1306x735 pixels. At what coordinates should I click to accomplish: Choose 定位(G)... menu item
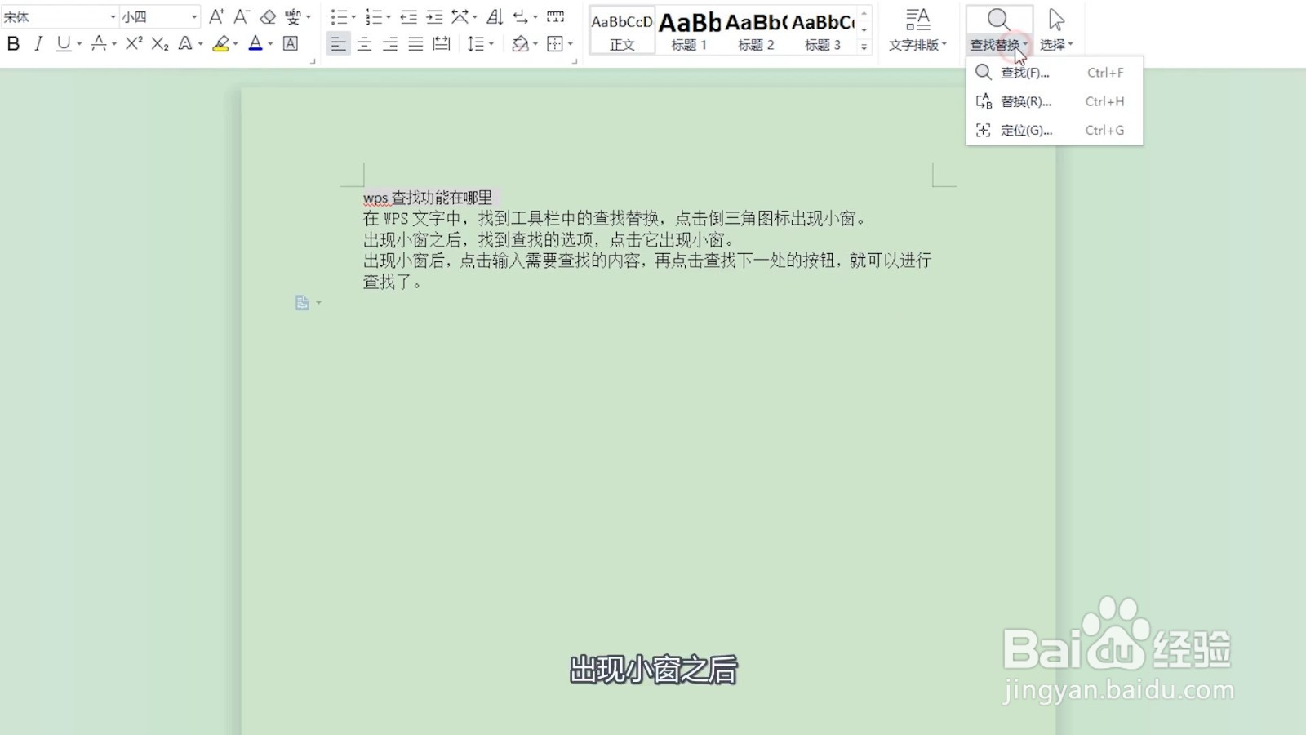pyautogui.click(x=1055, y=130)
